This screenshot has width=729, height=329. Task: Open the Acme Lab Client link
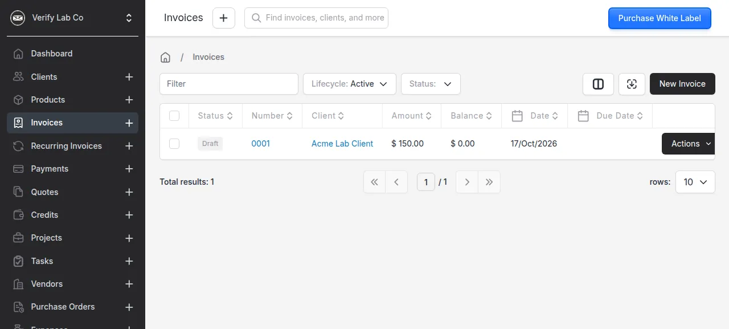[342, 144]
